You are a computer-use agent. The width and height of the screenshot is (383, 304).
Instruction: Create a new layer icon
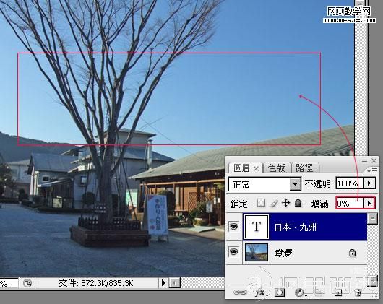[x=338, y=292]
